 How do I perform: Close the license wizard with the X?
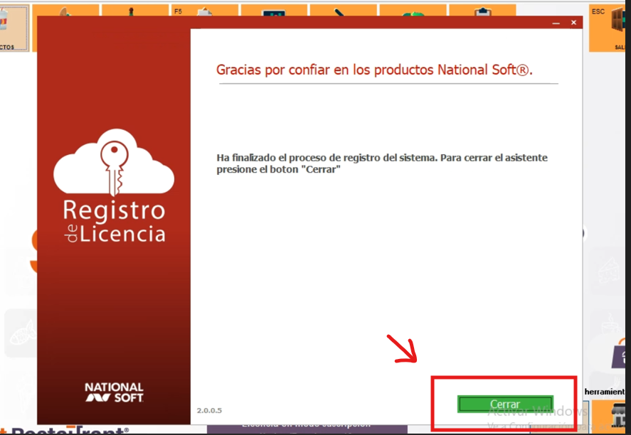click(x=574, y=23)
